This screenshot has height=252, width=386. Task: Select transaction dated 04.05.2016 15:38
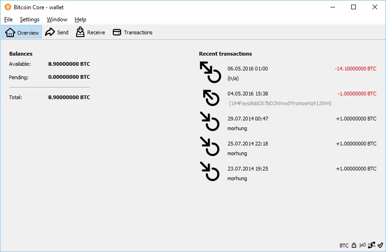(x=288, y=98)
